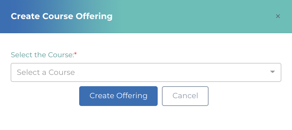Viewport: 292px width, 130px height.
Task: Click the Create Offering button
Action: [118, 96]
